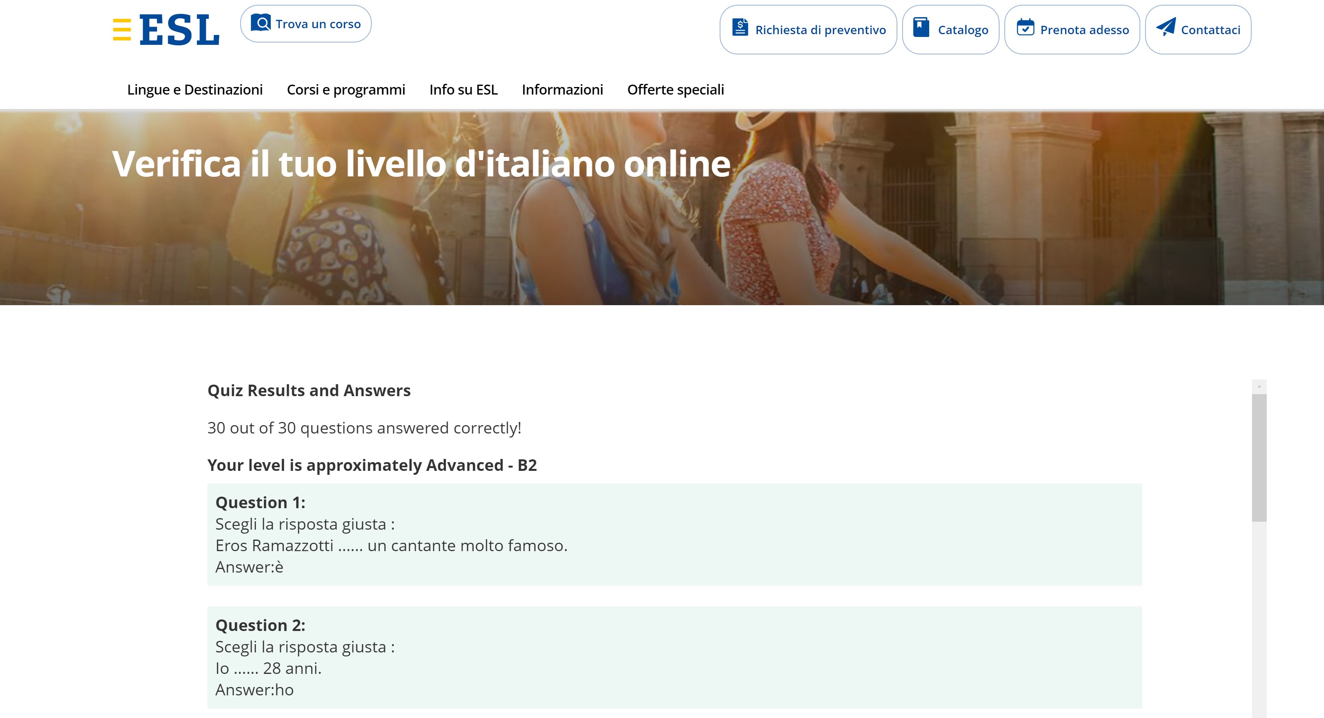Click the calendar icon for Prenota adesso

tap(1025, 27)
